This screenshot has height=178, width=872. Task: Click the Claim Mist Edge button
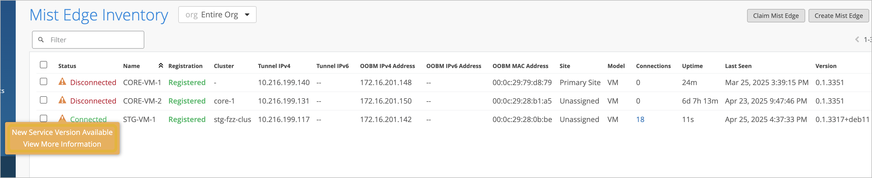[x=776, y=15]
